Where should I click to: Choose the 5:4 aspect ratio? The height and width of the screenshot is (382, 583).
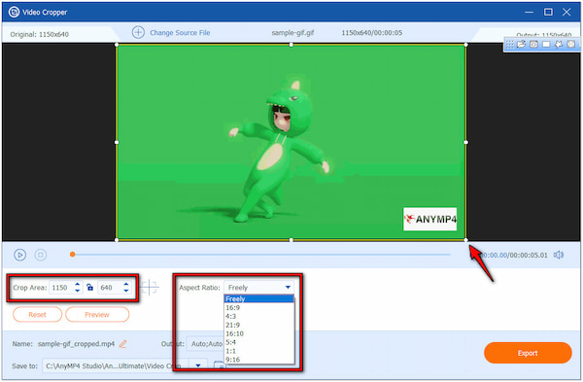259,342
